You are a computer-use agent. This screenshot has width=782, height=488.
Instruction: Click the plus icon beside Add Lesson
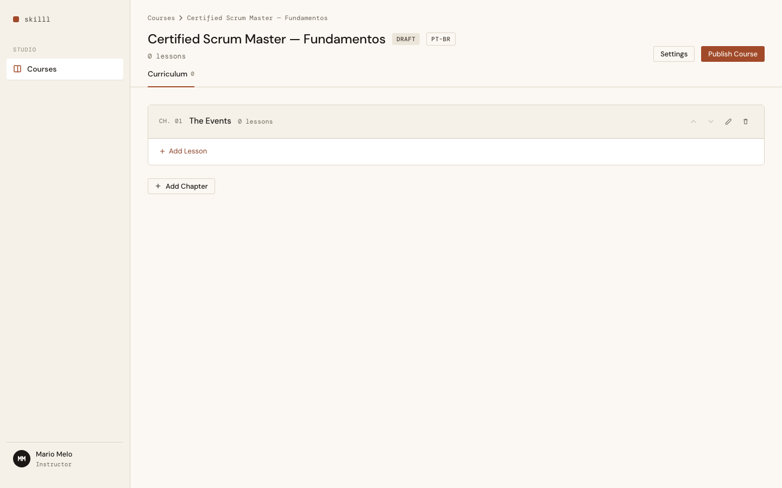tap(162, 151)
